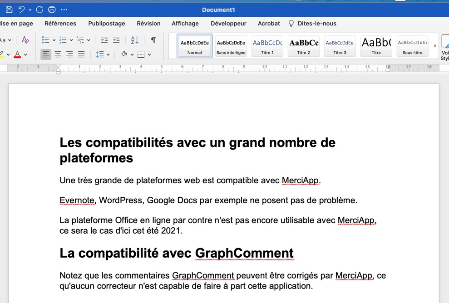The height and width of the screenshot is (303, 449).
Task: Open the Acrobat tab
Action: click(x=269, y=24)
